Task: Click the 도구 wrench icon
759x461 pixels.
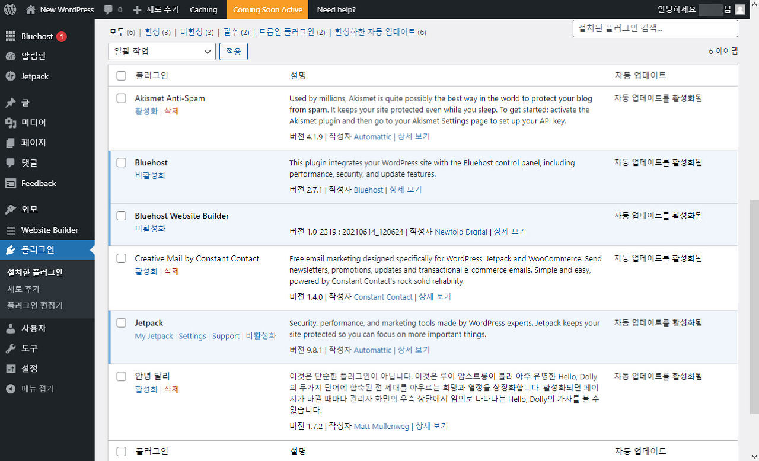Action: coord(10,348)
